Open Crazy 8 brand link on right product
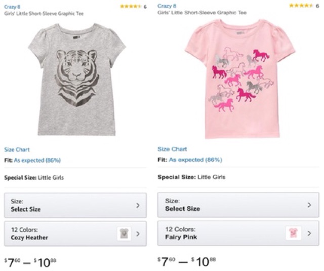The height and width of the screenshot is (271, 324). pos(166,6)
